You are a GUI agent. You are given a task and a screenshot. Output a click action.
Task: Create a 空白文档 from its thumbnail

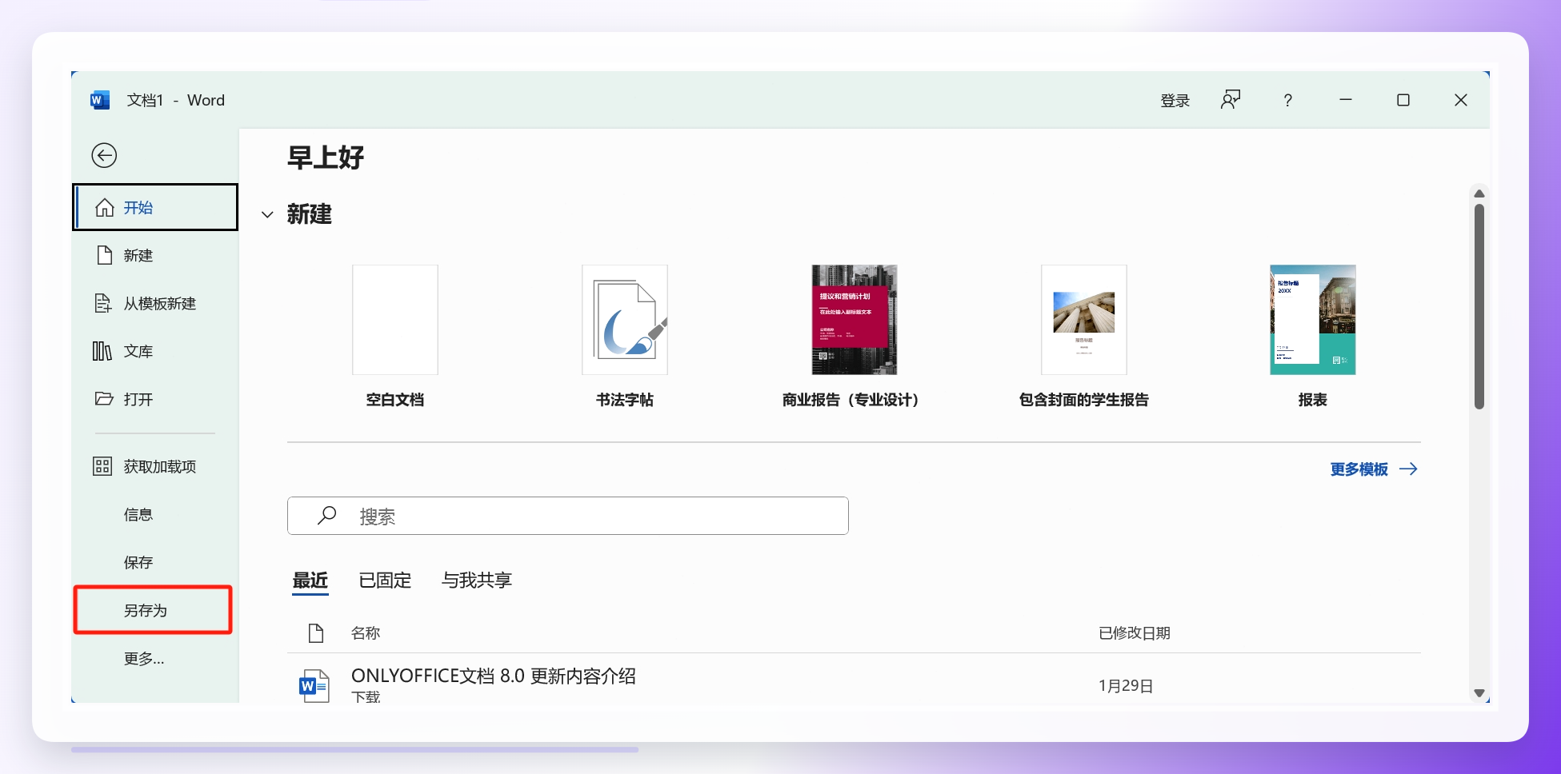pos(395,320)
